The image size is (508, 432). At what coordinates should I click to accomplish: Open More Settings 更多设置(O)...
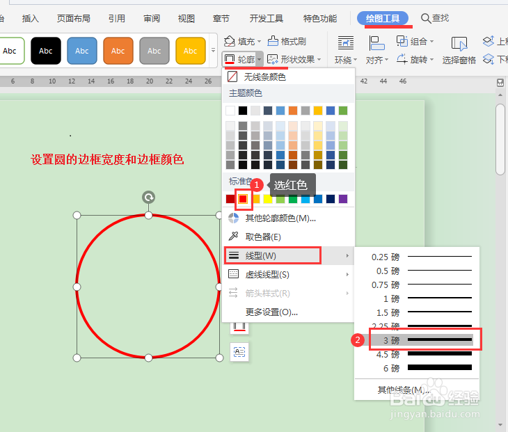click(x=271, y=312)
